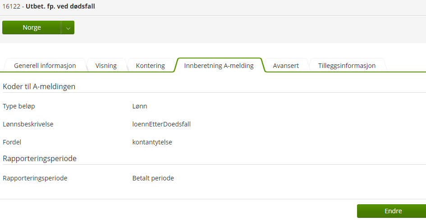This screenshot has height=220, width=426.
Task: Click the title Utbet. fp. ved dødsfall
Action: coord(60,7)
